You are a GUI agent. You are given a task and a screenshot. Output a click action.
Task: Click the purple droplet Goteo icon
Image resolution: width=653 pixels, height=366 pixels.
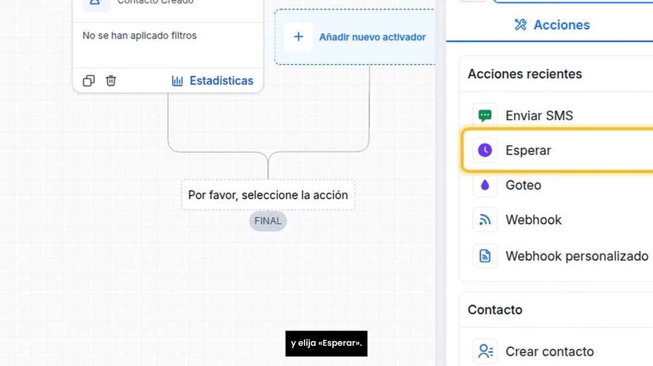click(x=485, y=185)
